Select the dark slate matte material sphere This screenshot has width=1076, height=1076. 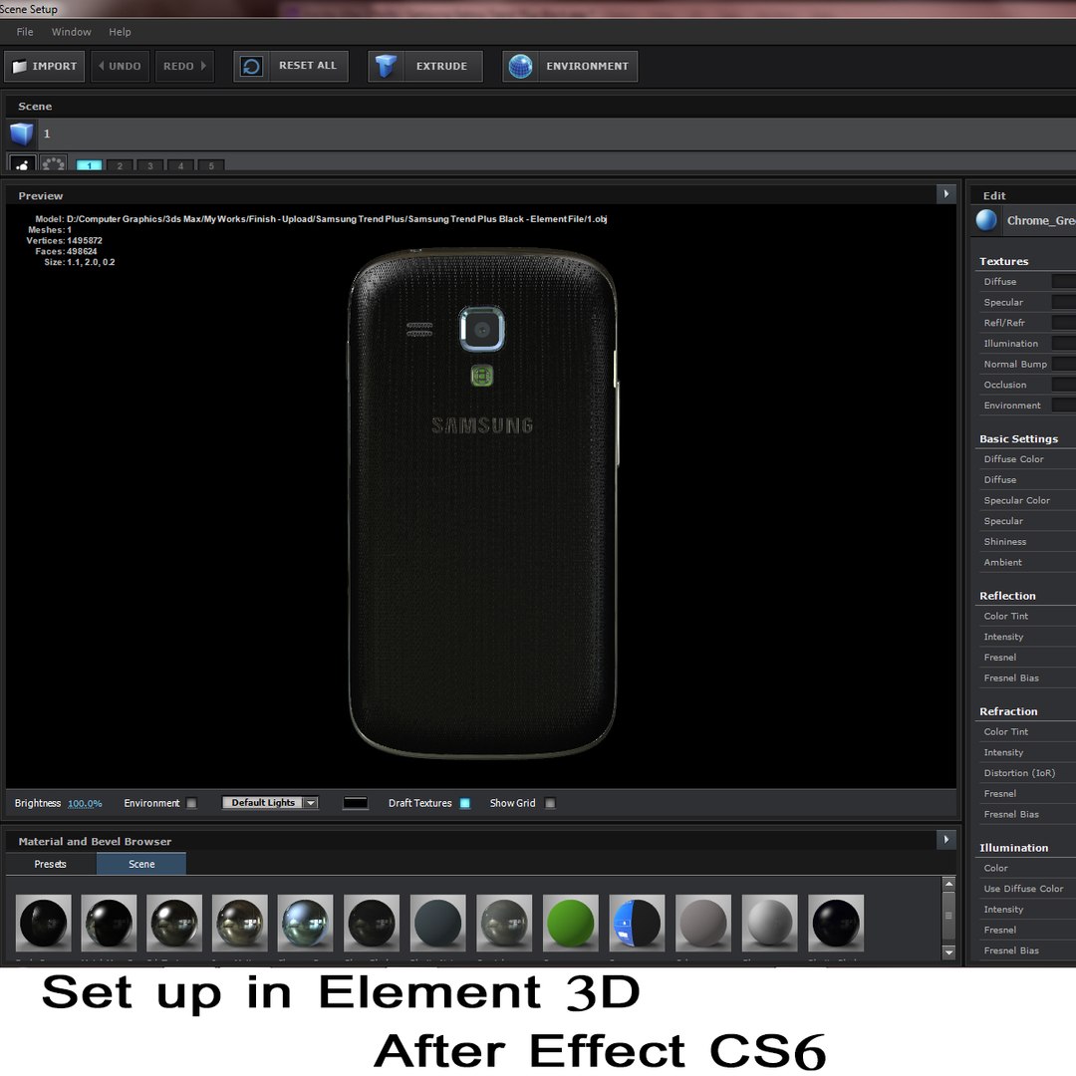pyautogui.click(x=437, y=923)
